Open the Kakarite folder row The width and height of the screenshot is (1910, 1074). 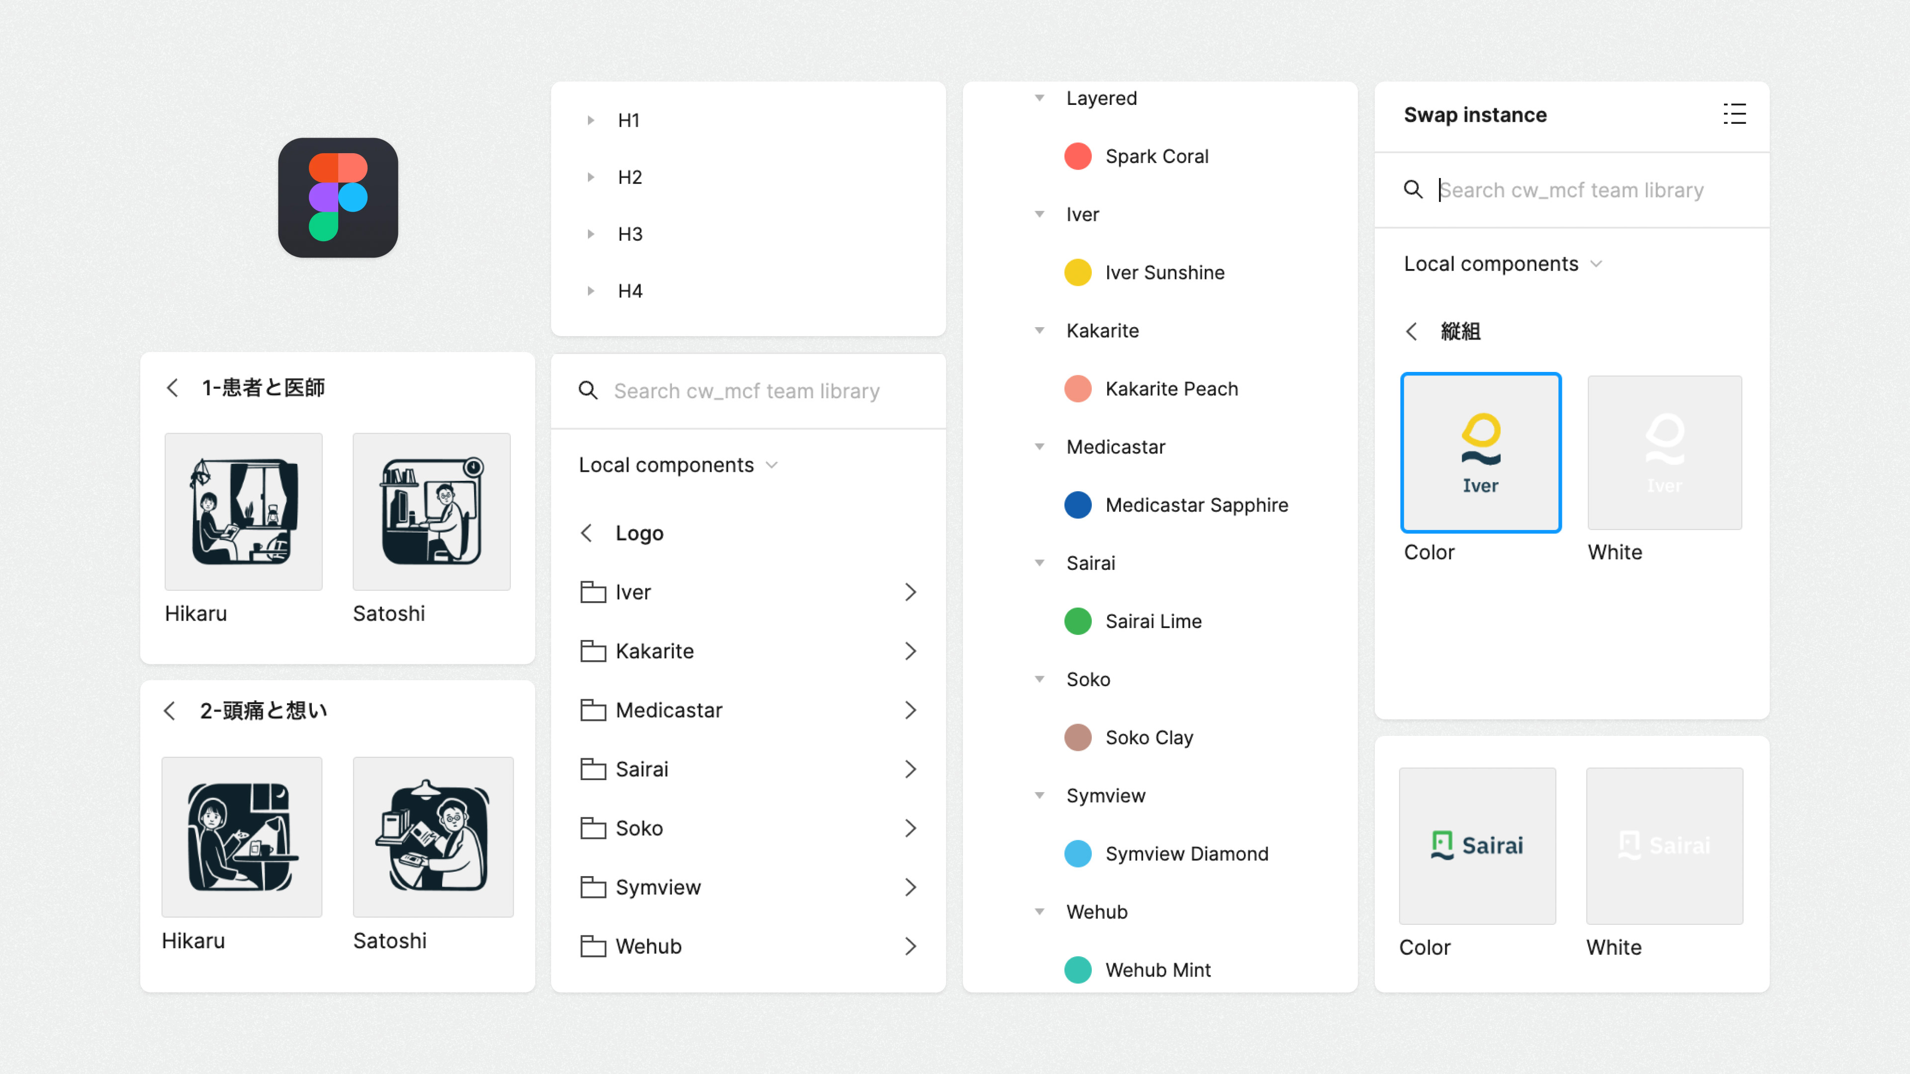point(748,651)
